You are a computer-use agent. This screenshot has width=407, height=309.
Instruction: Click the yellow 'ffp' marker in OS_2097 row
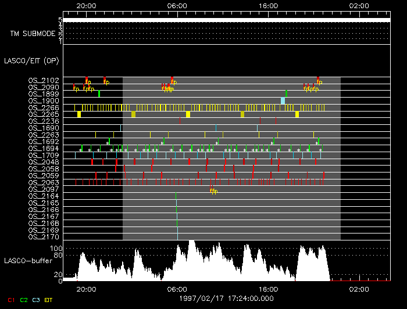[213, 191]
